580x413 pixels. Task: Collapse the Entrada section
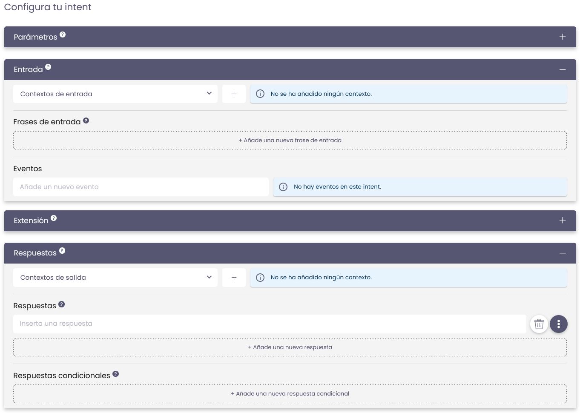tap(562, 69)
